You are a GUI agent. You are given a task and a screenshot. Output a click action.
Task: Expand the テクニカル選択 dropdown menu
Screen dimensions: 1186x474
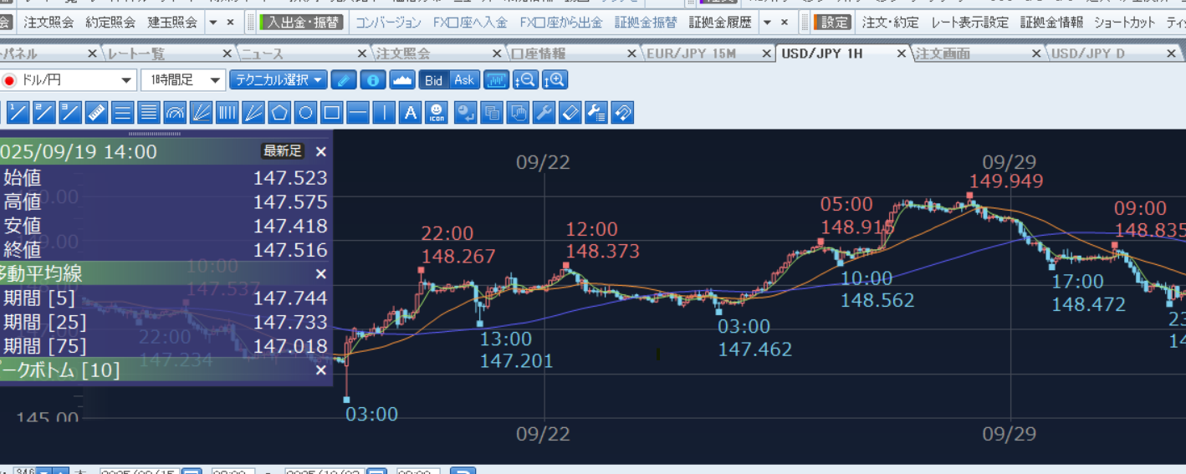coord(279,80)
